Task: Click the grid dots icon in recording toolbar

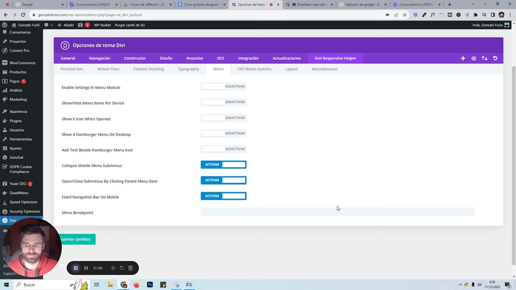Action: [113, 268]
